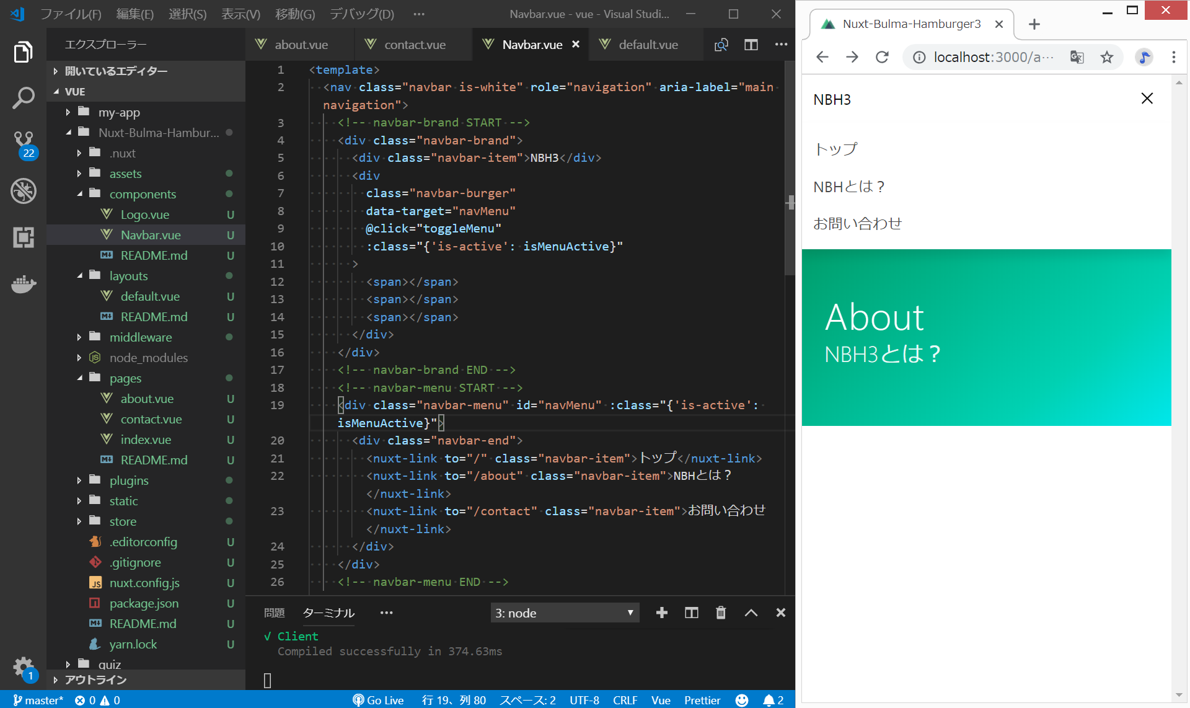Click the split editor icon

point(751,45)
